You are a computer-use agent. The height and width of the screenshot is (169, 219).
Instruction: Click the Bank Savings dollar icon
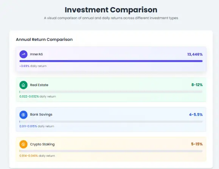(23, 115)
